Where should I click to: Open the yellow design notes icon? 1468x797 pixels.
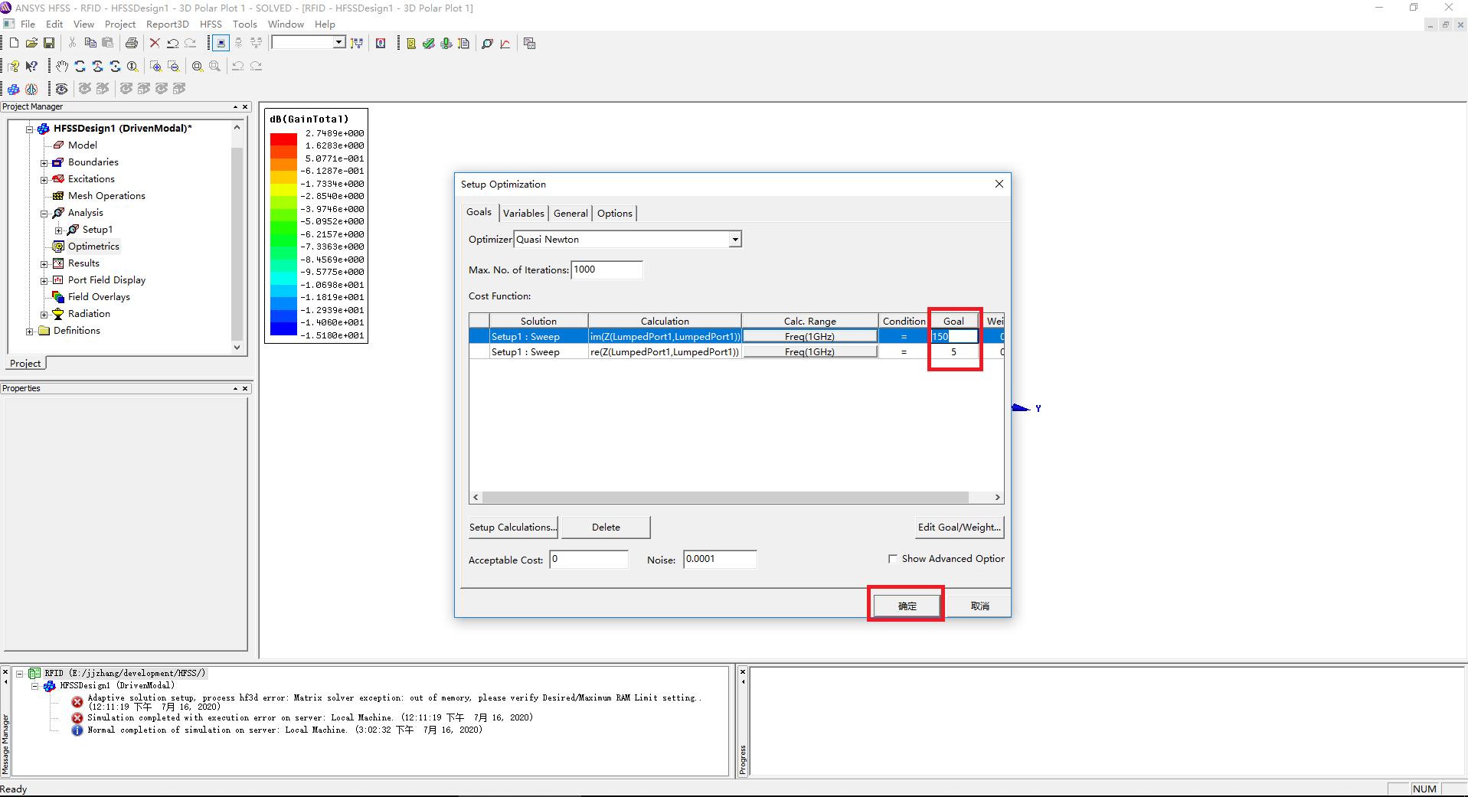tap(411, 44)
